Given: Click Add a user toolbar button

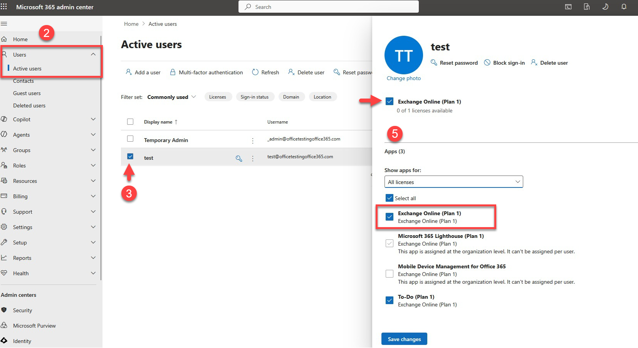Looking at the screenshot, I should point(143,72).
